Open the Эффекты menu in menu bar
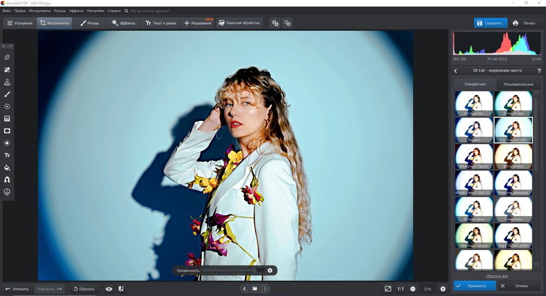Viewport: 546px width, 296px height. click(x=76, y=11)
